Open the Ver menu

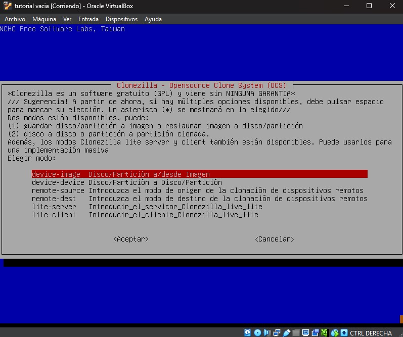[x=67, y=19]
